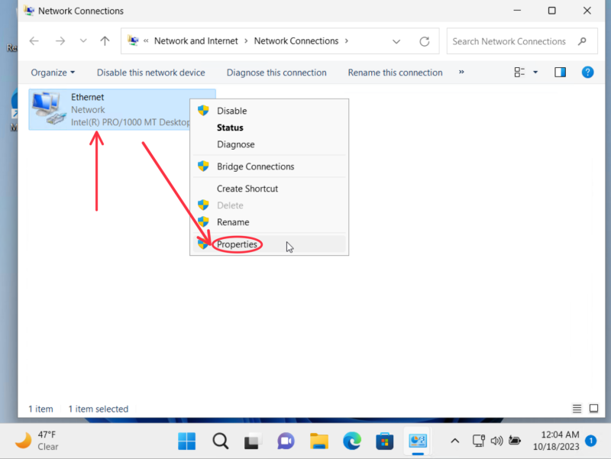Refresh the Network Connections view
The image size is (611, 459).
pyautogui.click(x=425, y=41)
